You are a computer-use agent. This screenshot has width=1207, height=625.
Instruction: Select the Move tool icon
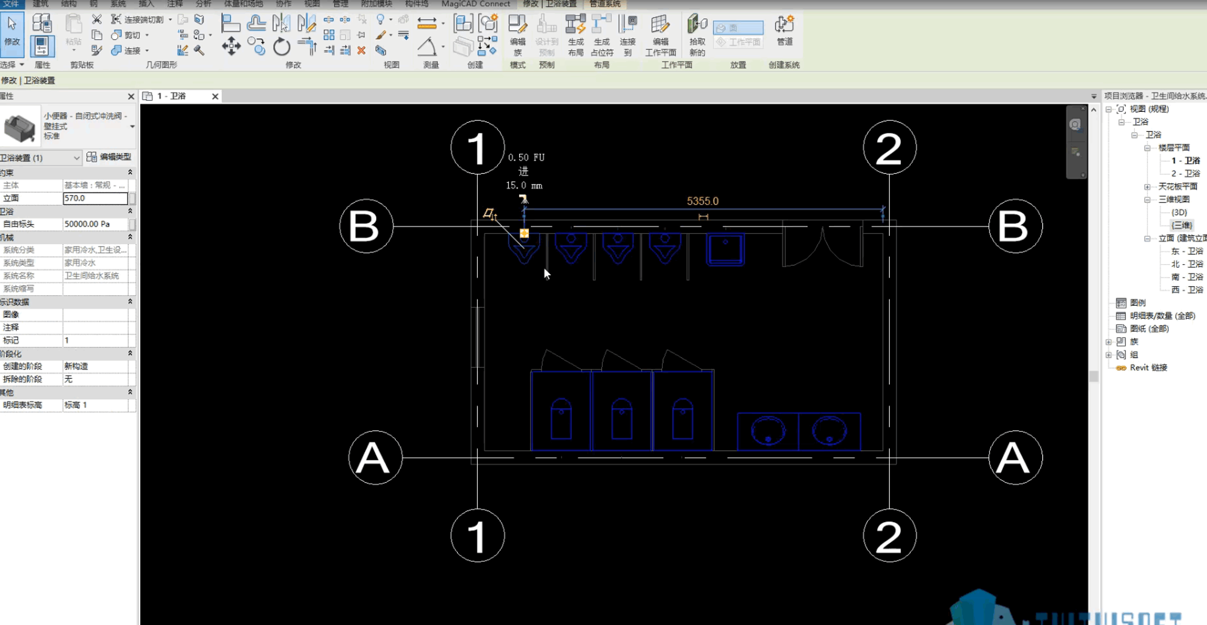[x=231, y=46]
